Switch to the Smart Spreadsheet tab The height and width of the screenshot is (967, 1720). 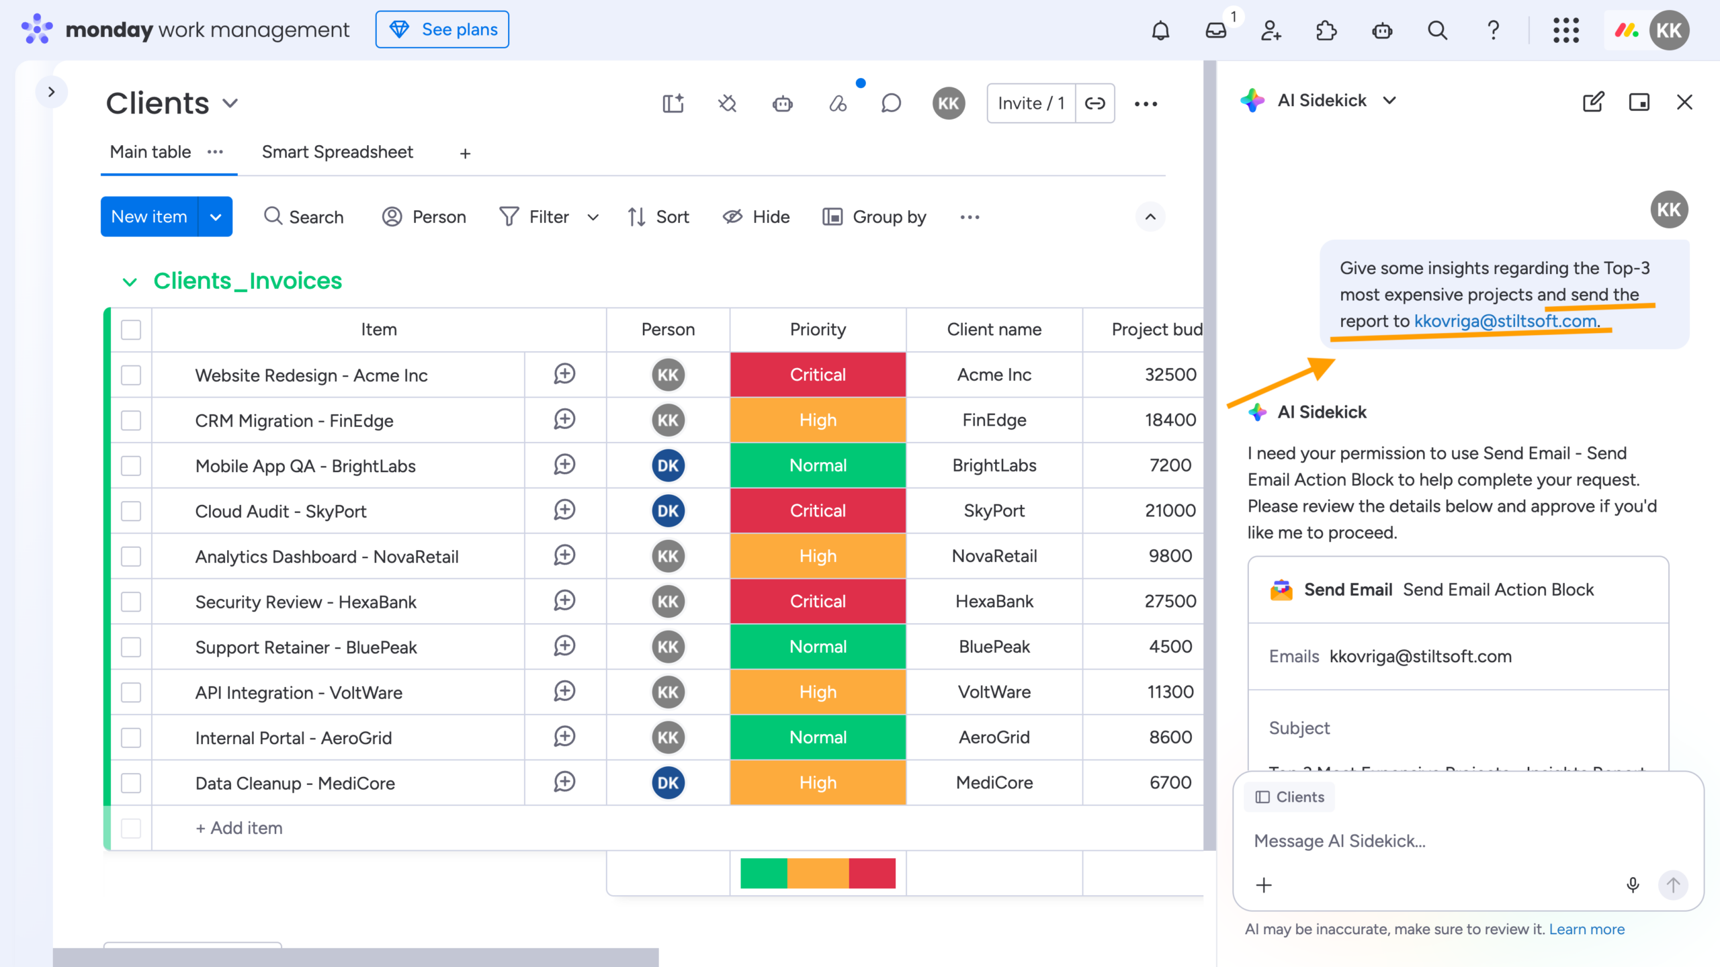click(337, 152)
